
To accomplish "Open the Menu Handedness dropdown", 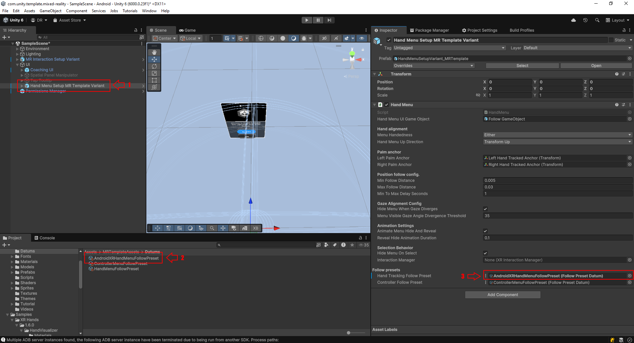I will (x=557, y=135).
